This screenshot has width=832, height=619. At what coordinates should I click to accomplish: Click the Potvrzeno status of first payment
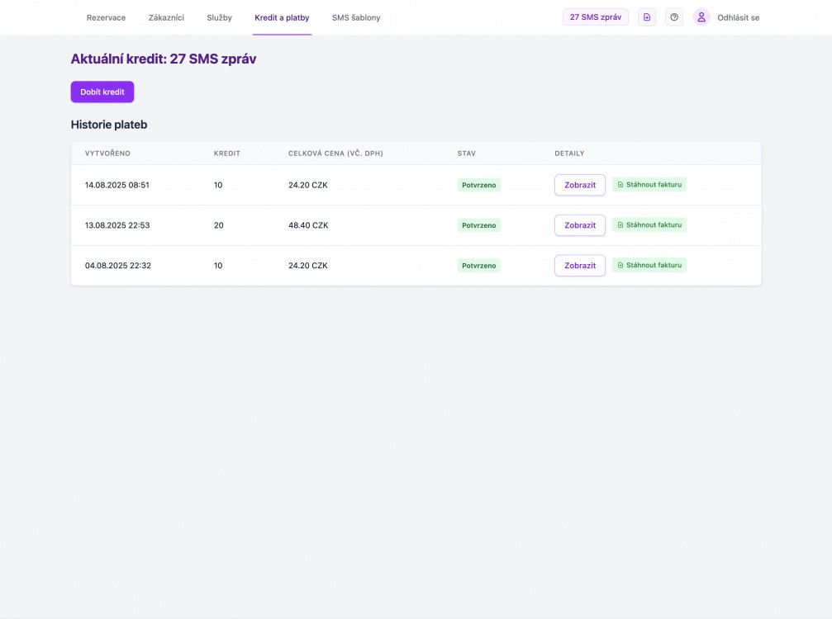tap(478, 185)
